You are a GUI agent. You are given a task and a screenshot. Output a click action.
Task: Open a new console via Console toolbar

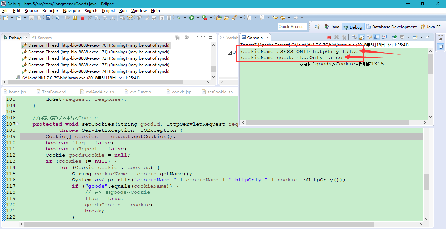(x=415, y=37)
